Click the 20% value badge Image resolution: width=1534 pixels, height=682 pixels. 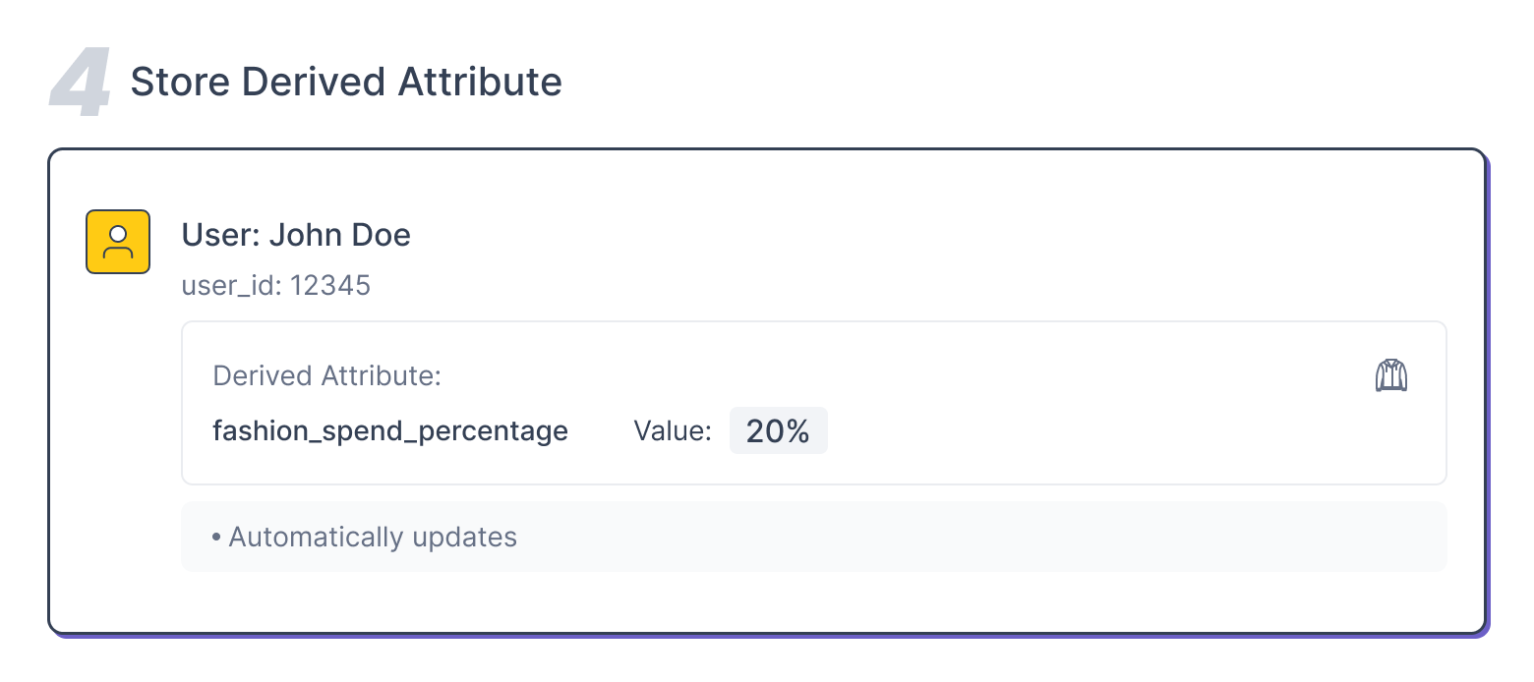(x=778, y=430)
